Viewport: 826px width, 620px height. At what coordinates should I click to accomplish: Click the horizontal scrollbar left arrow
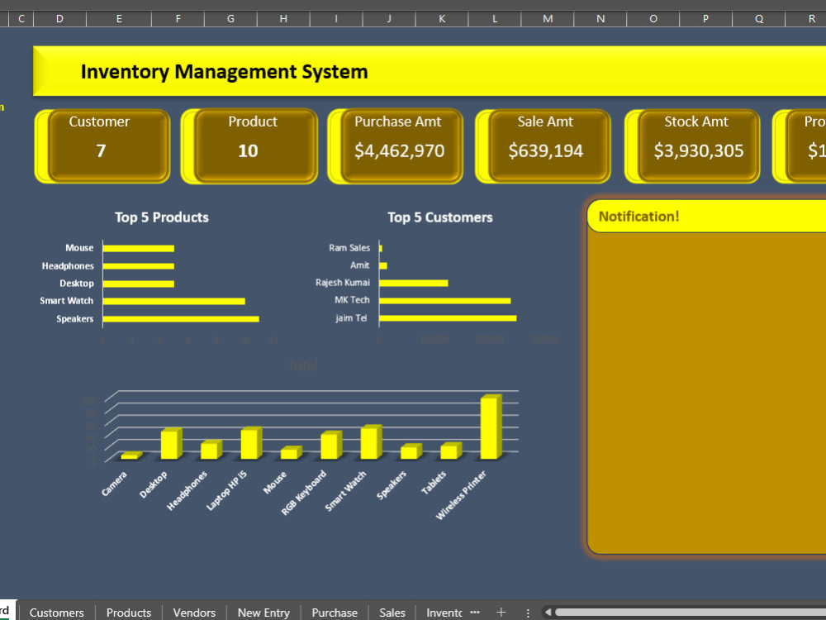coord(548,612)
